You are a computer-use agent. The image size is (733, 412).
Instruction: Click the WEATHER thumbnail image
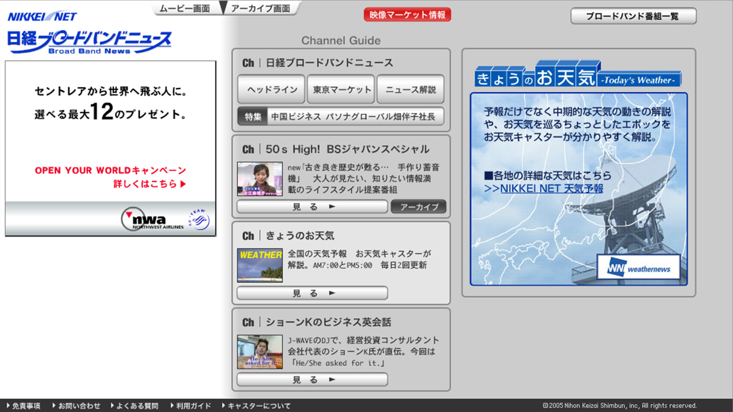point(260,265)
